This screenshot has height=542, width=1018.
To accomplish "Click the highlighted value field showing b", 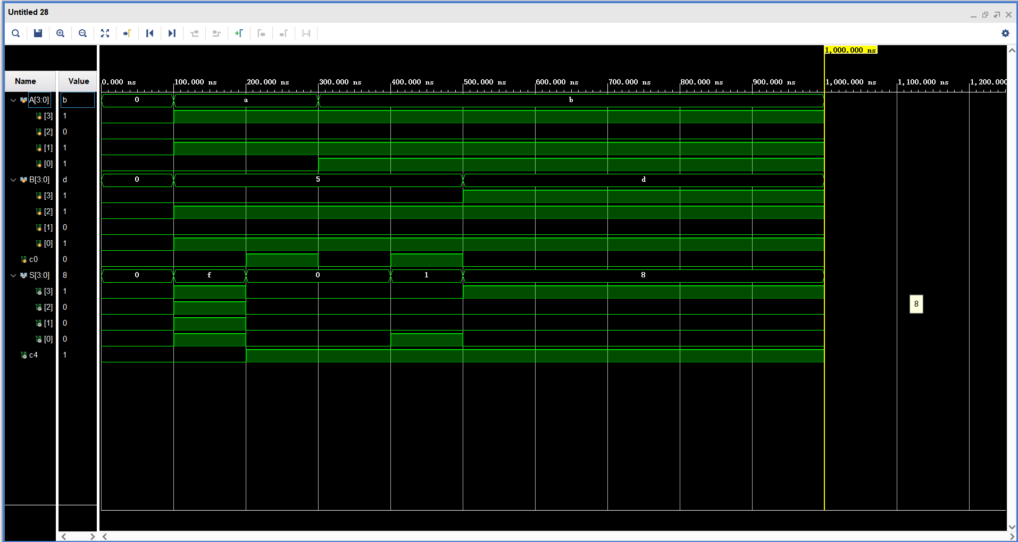I will [x=77, y=99].
